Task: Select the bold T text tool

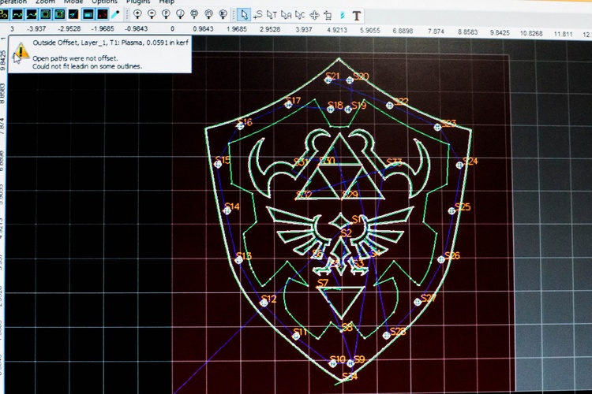Action: 357,16
